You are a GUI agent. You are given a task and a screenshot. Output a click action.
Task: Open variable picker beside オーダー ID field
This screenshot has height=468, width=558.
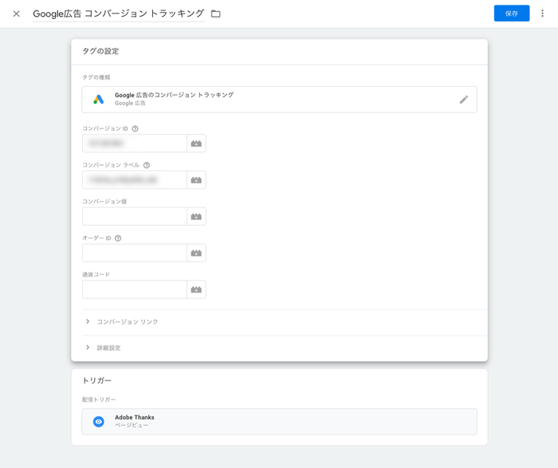(x=196, y=253)
